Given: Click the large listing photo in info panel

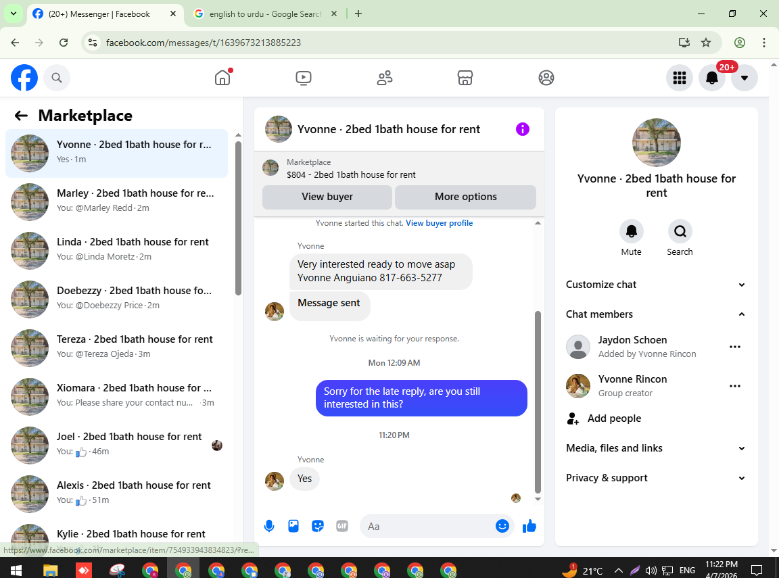Looking at the screenshot, I should pos(657,143).
